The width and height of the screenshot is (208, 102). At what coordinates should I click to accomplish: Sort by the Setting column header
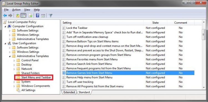point(102,23)
